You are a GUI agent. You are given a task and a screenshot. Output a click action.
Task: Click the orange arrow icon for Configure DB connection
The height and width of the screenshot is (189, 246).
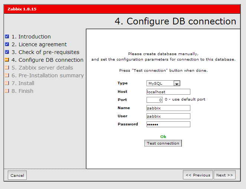[7, 60]
